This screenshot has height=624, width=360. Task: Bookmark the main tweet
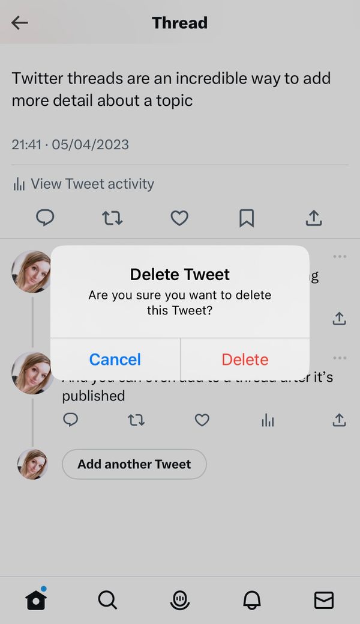[x=247, y=218]
